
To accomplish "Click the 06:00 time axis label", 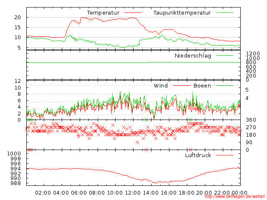I will [79, 193].
